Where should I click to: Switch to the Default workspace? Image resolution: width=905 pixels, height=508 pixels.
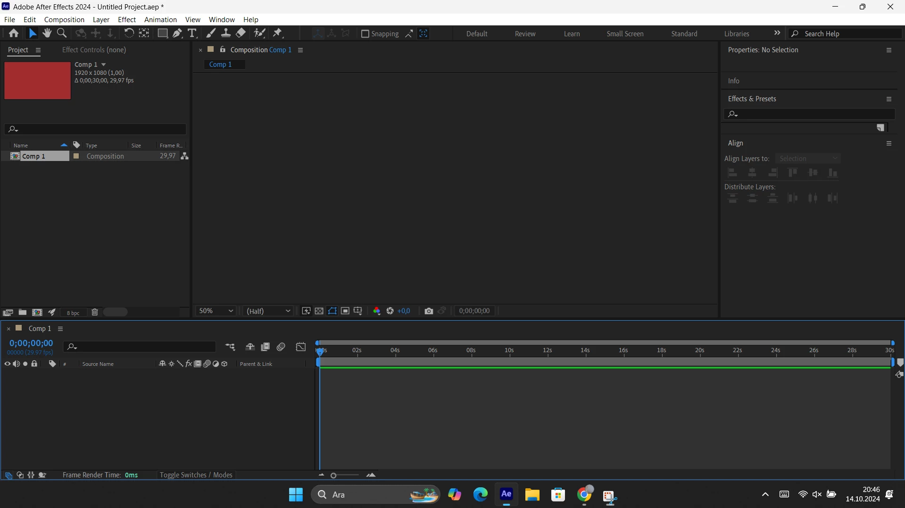pos(477,33)
